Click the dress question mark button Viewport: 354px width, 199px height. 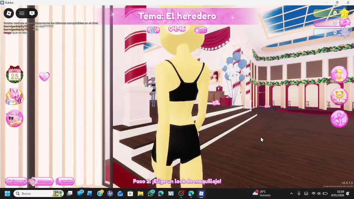coord(153,30)
